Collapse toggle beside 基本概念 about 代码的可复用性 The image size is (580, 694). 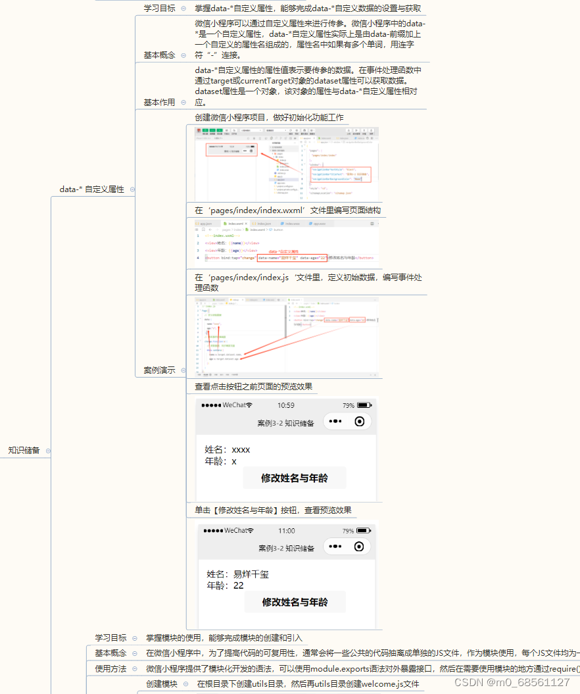click(135, 653)
